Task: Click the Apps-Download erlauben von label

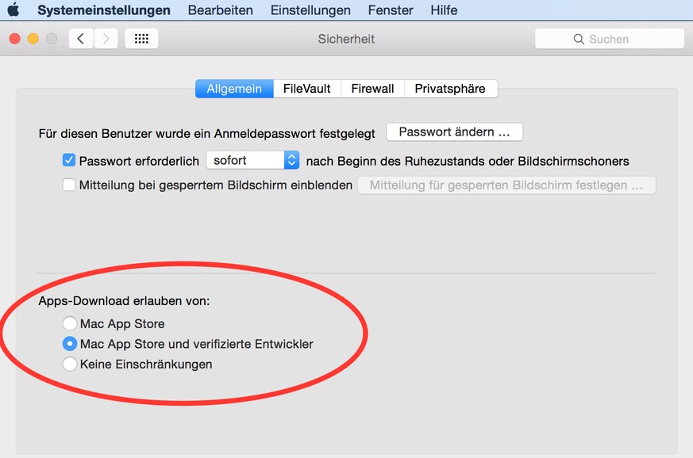Action: pyautogui.click(x=124, y=301)
